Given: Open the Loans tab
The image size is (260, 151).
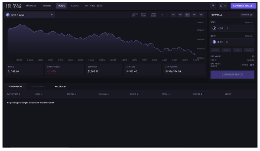Looking at the screenshot, I should [75, 6].
